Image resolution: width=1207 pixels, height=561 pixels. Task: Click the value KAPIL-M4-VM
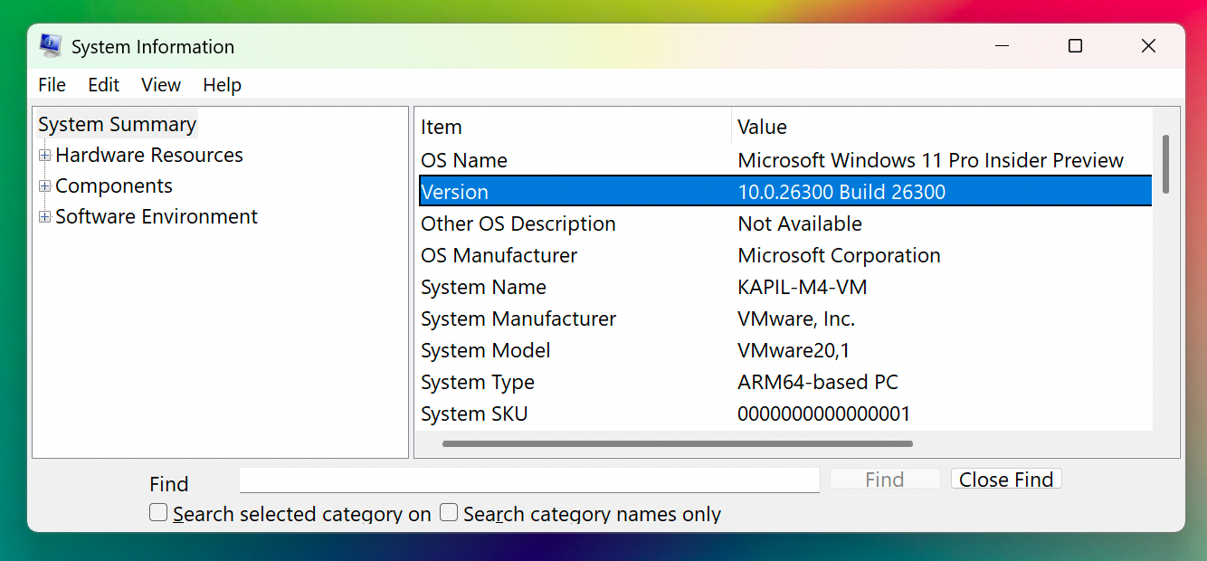802,287
